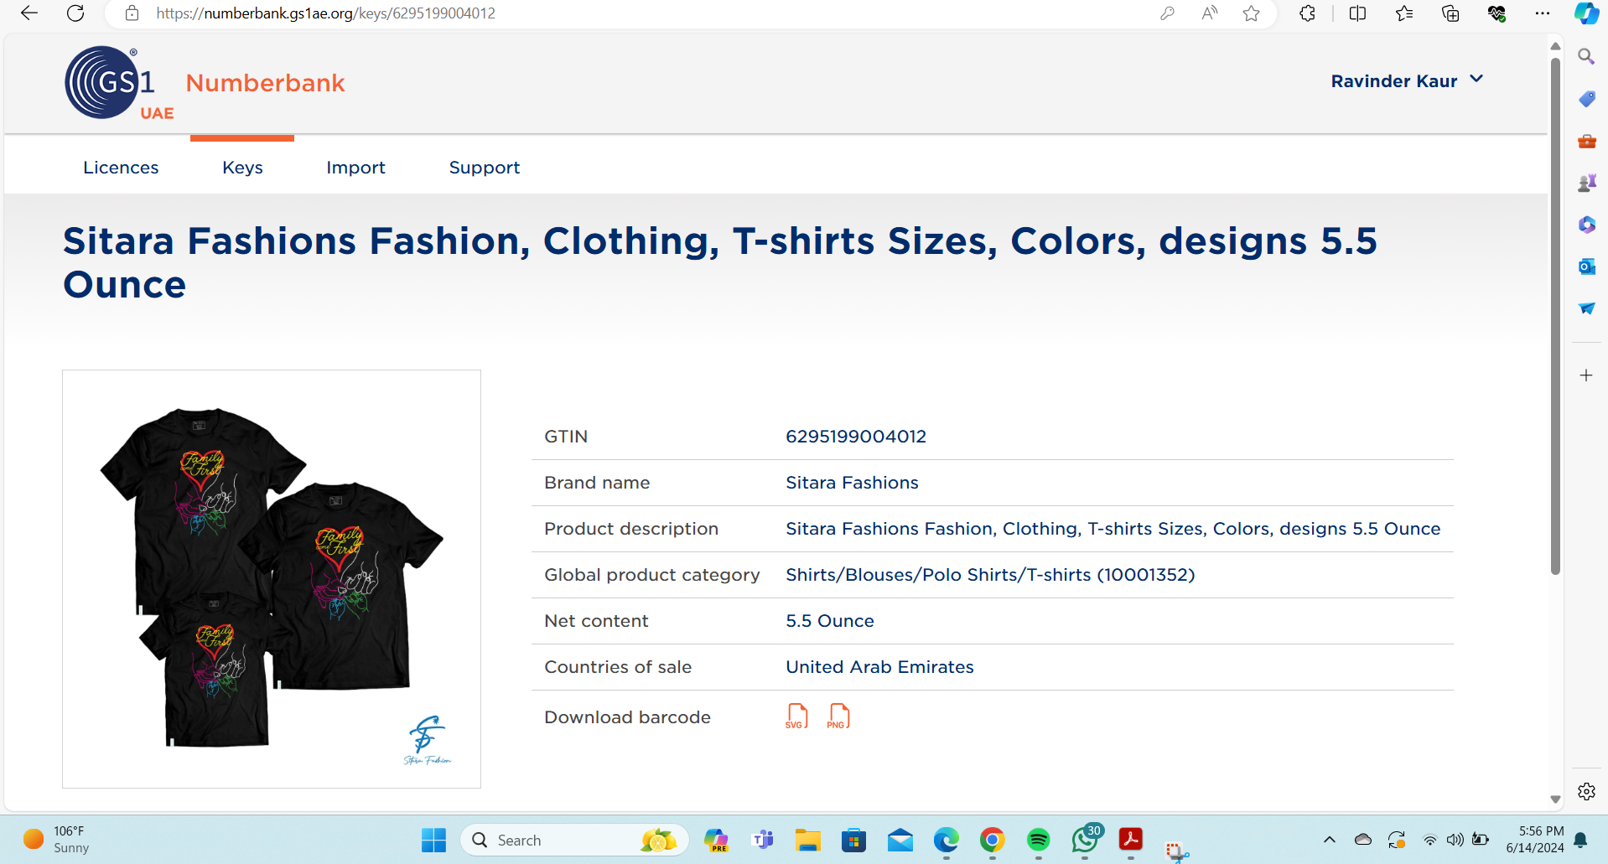Toggle Split screen view
Viewport: 1608px width, 864px height.
(x=1357, y=13)
